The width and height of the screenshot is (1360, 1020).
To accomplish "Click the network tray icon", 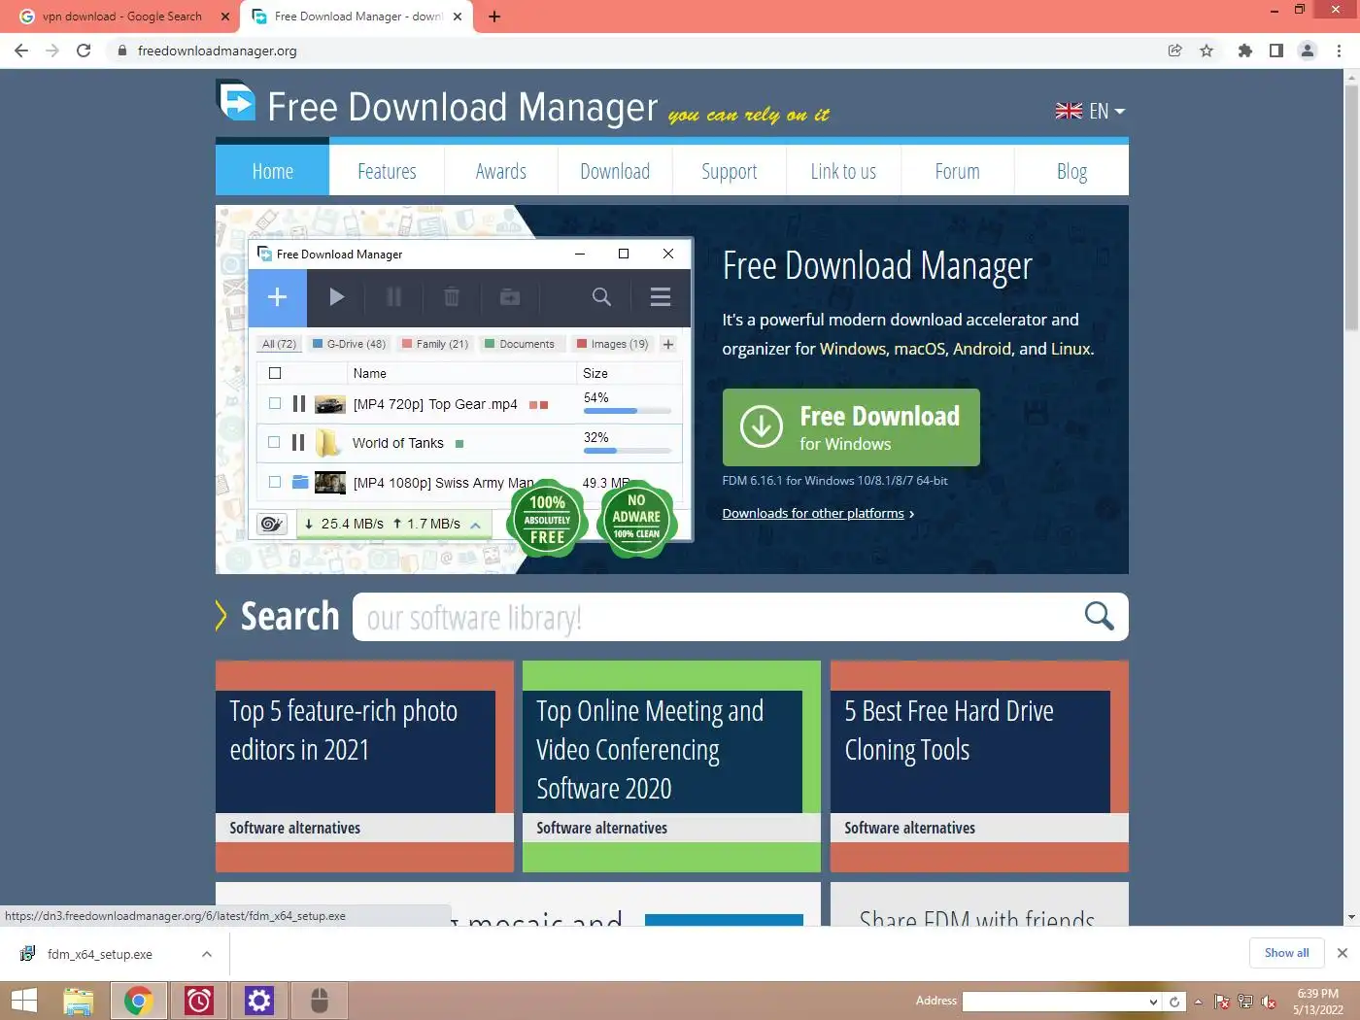I will [1245, 1002].
